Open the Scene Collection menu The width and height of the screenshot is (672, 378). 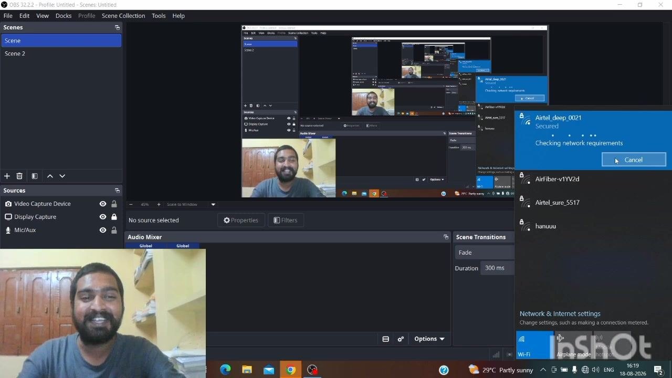123,16
